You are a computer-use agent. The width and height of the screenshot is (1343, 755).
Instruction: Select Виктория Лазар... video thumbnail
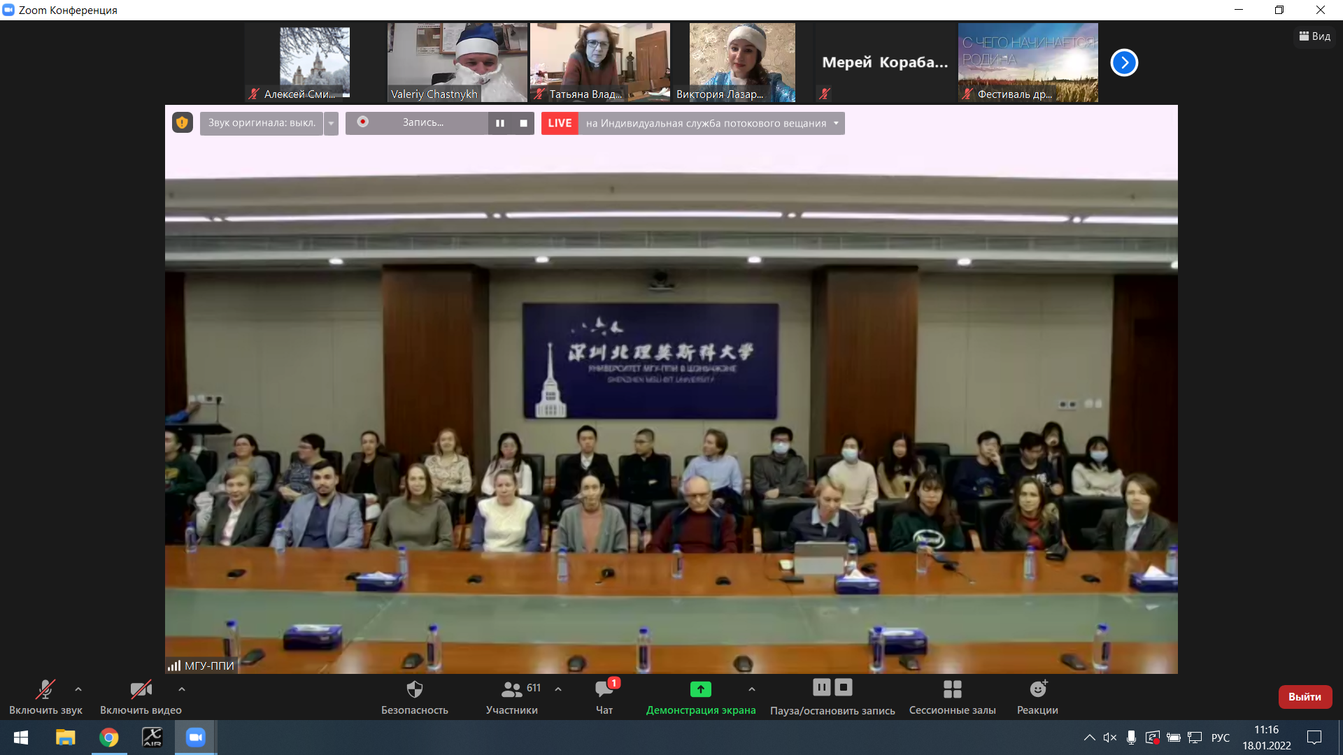coord(743,63)
